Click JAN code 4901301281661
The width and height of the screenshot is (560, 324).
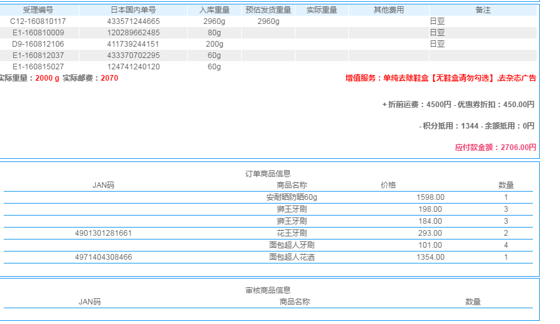[103, 233]
